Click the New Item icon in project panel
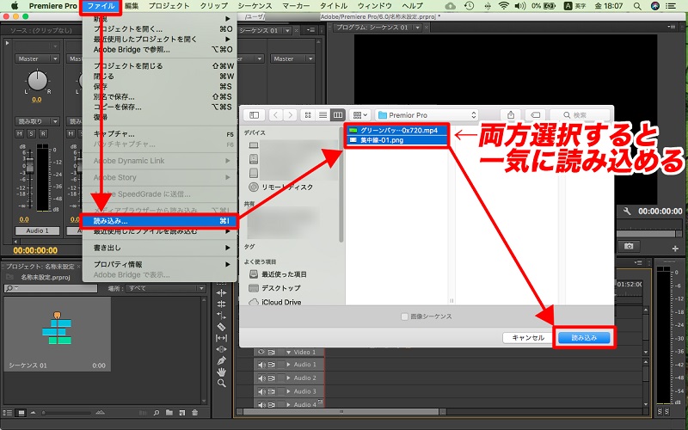The image size is (688, 430). 181,413
